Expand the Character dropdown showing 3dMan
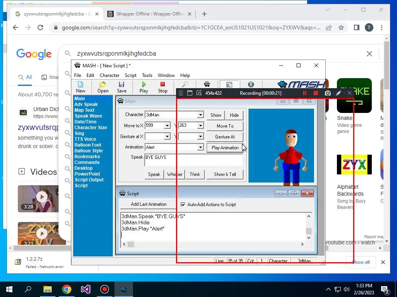The height and width of the screenshot is (297, 397). (200, 114)
